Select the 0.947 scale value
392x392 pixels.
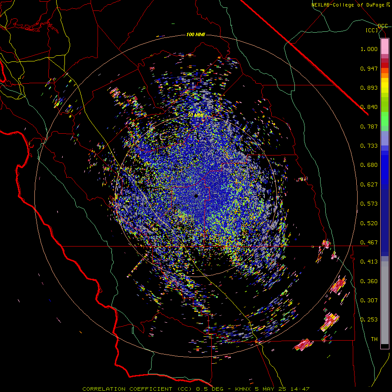[x=369, y=68]
